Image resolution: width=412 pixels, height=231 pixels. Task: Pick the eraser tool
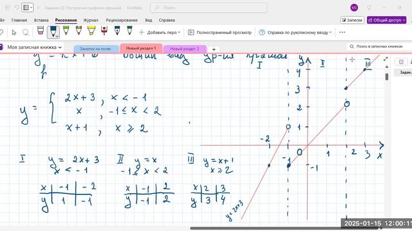(40, 31)
